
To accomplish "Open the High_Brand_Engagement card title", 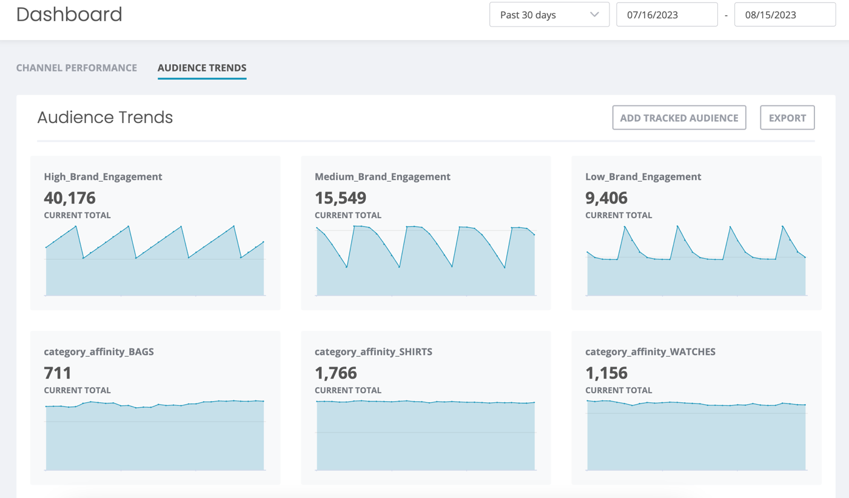I will 103,177.
